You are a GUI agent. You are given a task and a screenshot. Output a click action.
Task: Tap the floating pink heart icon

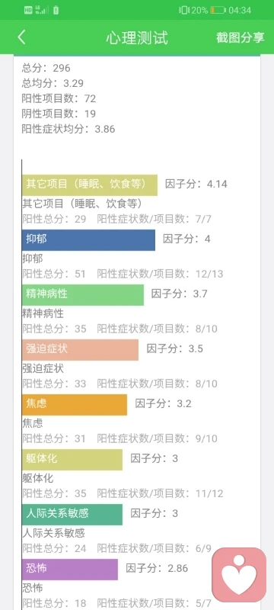pos(239,575)
